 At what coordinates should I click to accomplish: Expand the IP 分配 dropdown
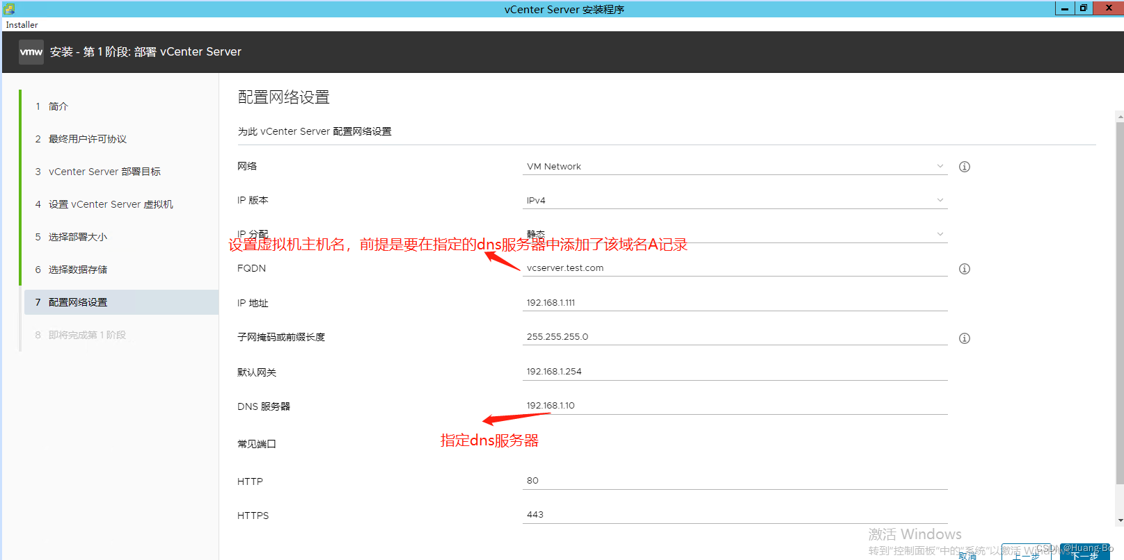pyautogui.click(x=735, y=234)
